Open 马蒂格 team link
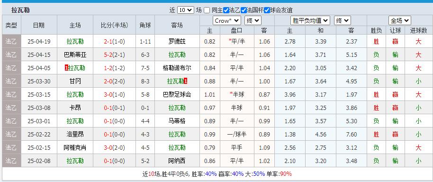 pos(177,121)
